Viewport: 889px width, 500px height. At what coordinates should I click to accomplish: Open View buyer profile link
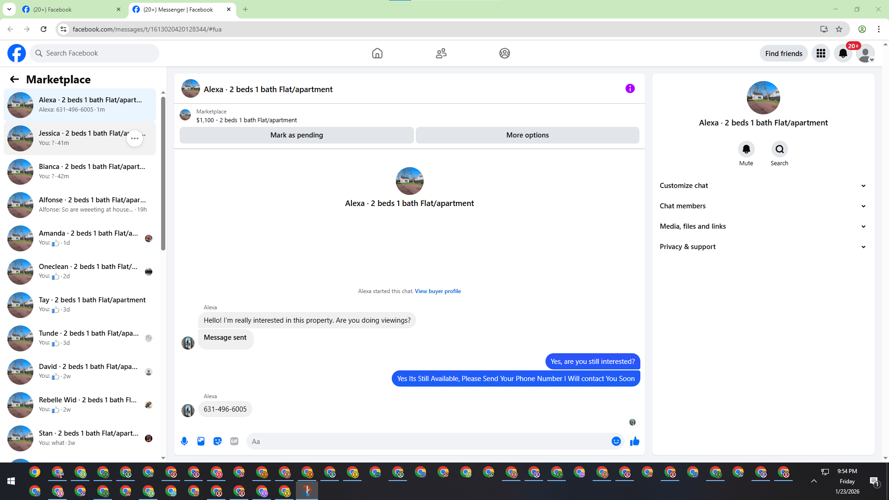pyautogui.click(x=438, y=291)
